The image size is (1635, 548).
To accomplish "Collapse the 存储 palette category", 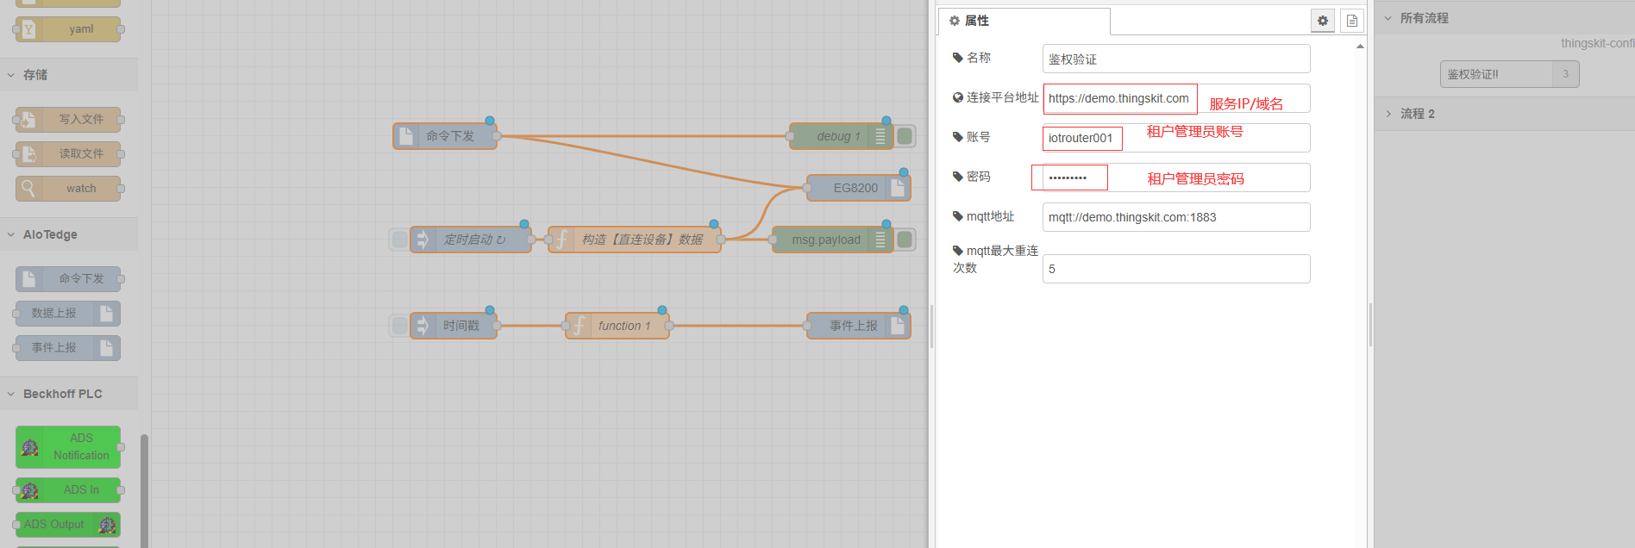I will pos(35,75).
